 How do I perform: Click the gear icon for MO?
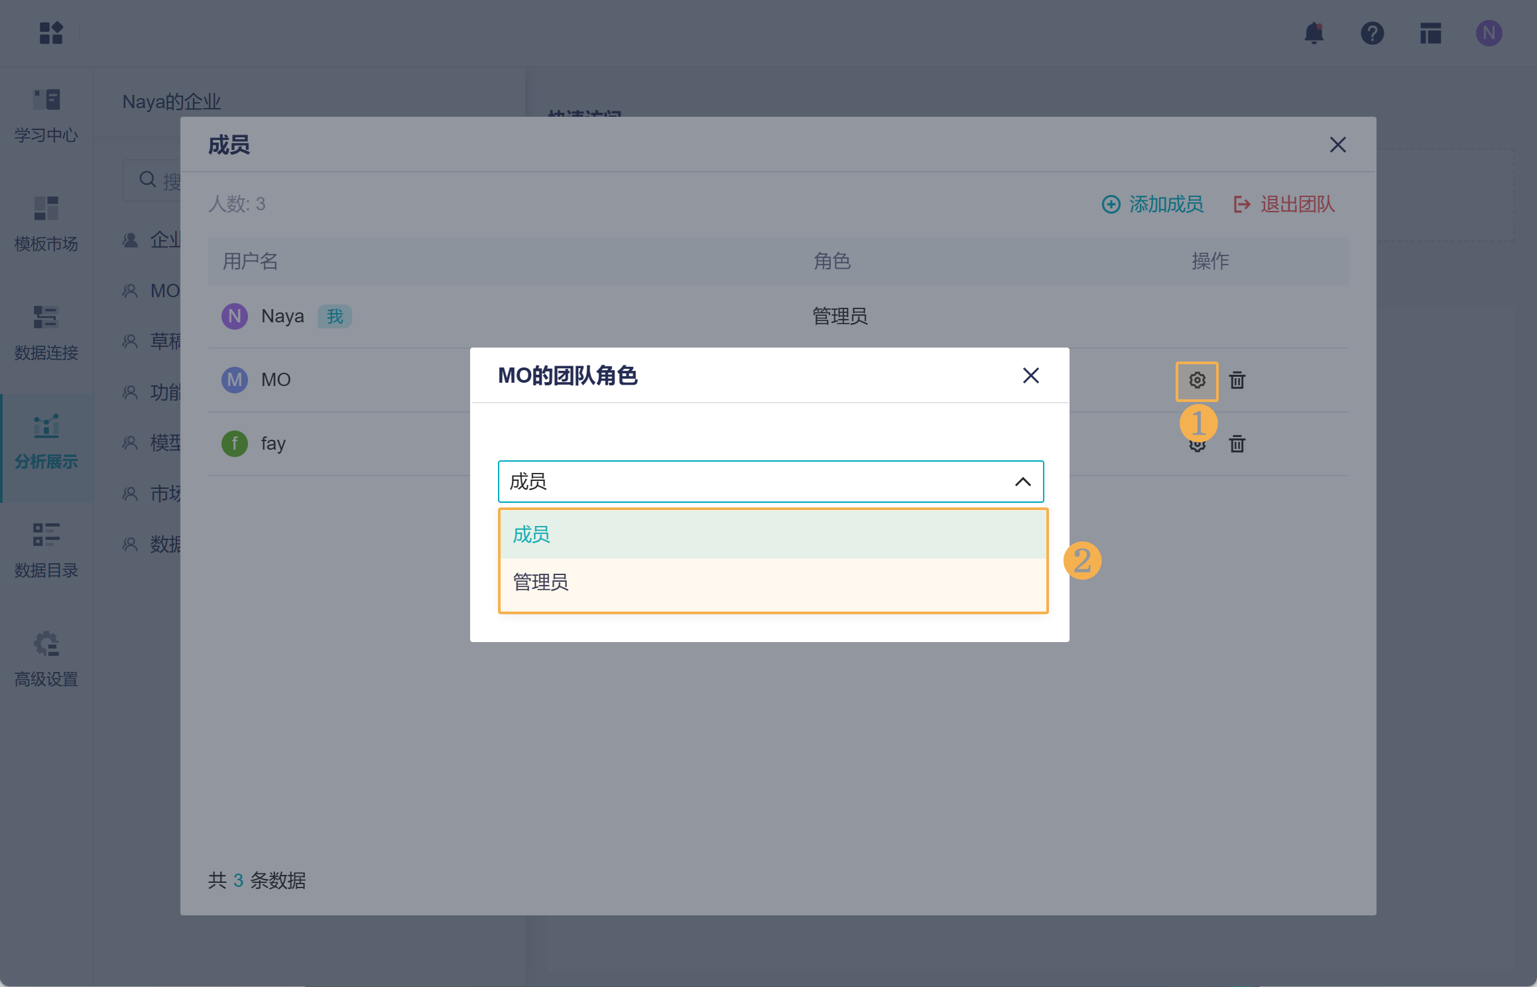(x=1197, y=381)
